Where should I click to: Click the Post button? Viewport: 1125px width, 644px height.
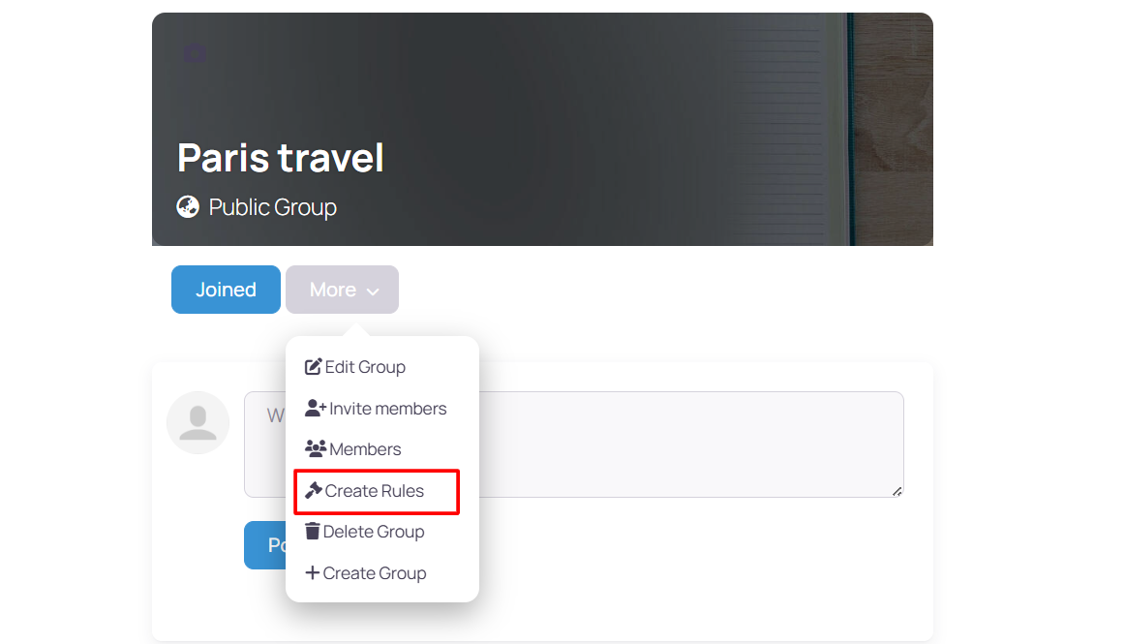tap(271, 545)
